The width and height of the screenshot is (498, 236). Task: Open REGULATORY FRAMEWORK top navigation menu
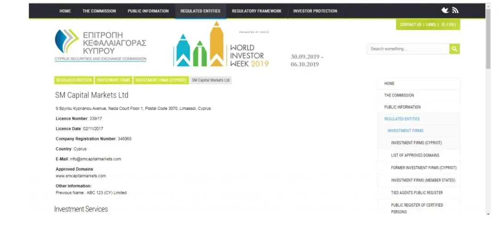point(257,11)
